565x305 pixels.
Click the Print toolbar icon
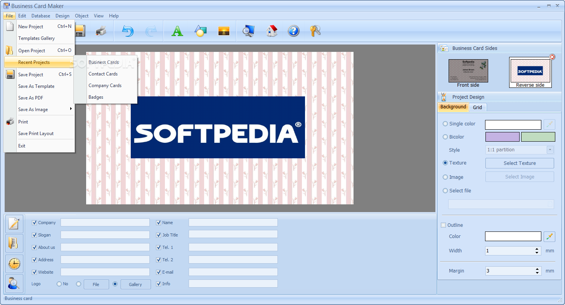101,31
